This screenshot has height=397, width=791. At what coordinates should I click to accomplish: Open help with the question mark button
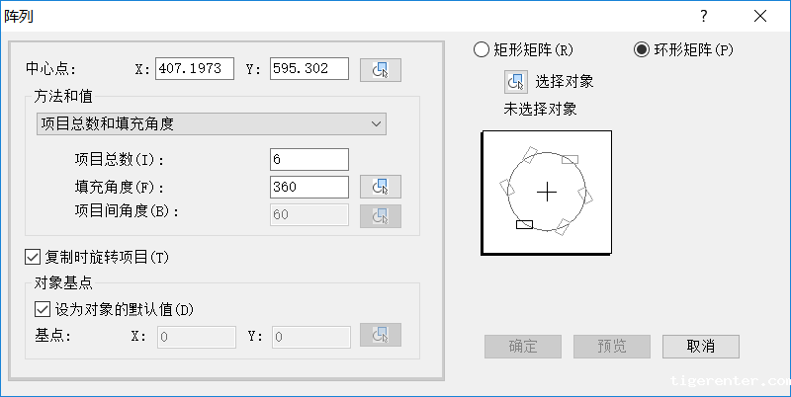pyautogui.click(x=703, y=15)
